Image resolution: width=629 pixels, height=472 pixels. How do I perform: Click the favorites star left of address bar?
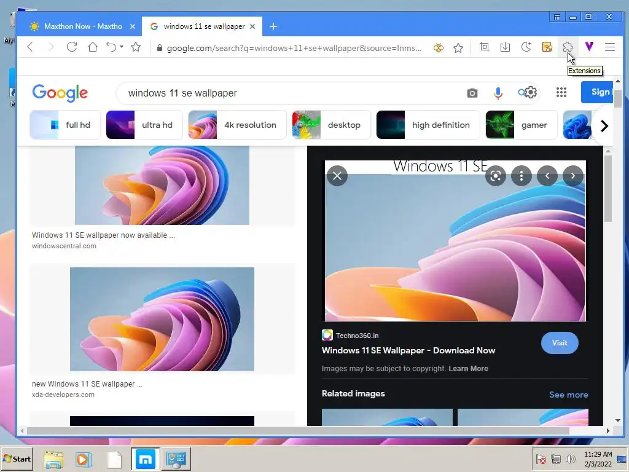[x=136, y=47]
